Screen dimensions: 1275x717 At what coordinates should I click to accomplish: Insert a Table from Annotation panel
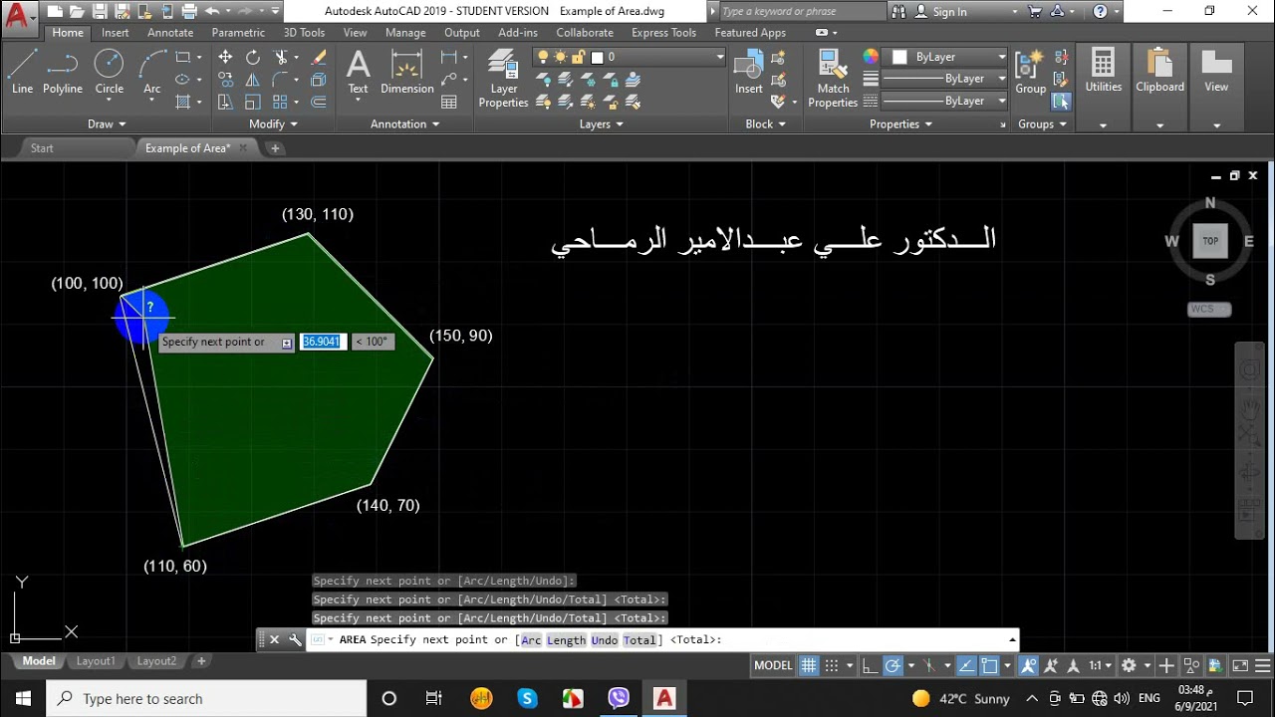[449, 102]
